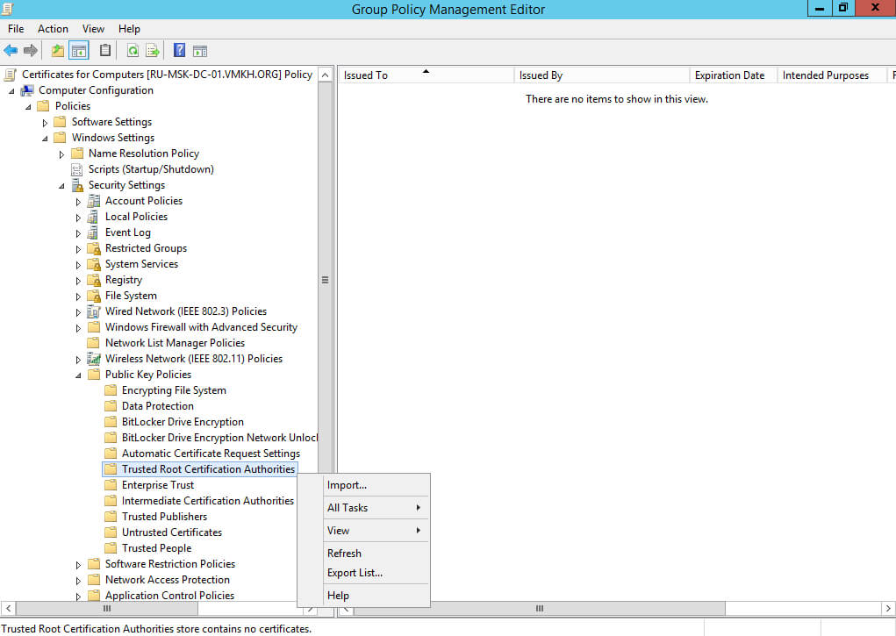
Task: Expand the Name Resolution Policy node
Action: [x=61, y=154]
